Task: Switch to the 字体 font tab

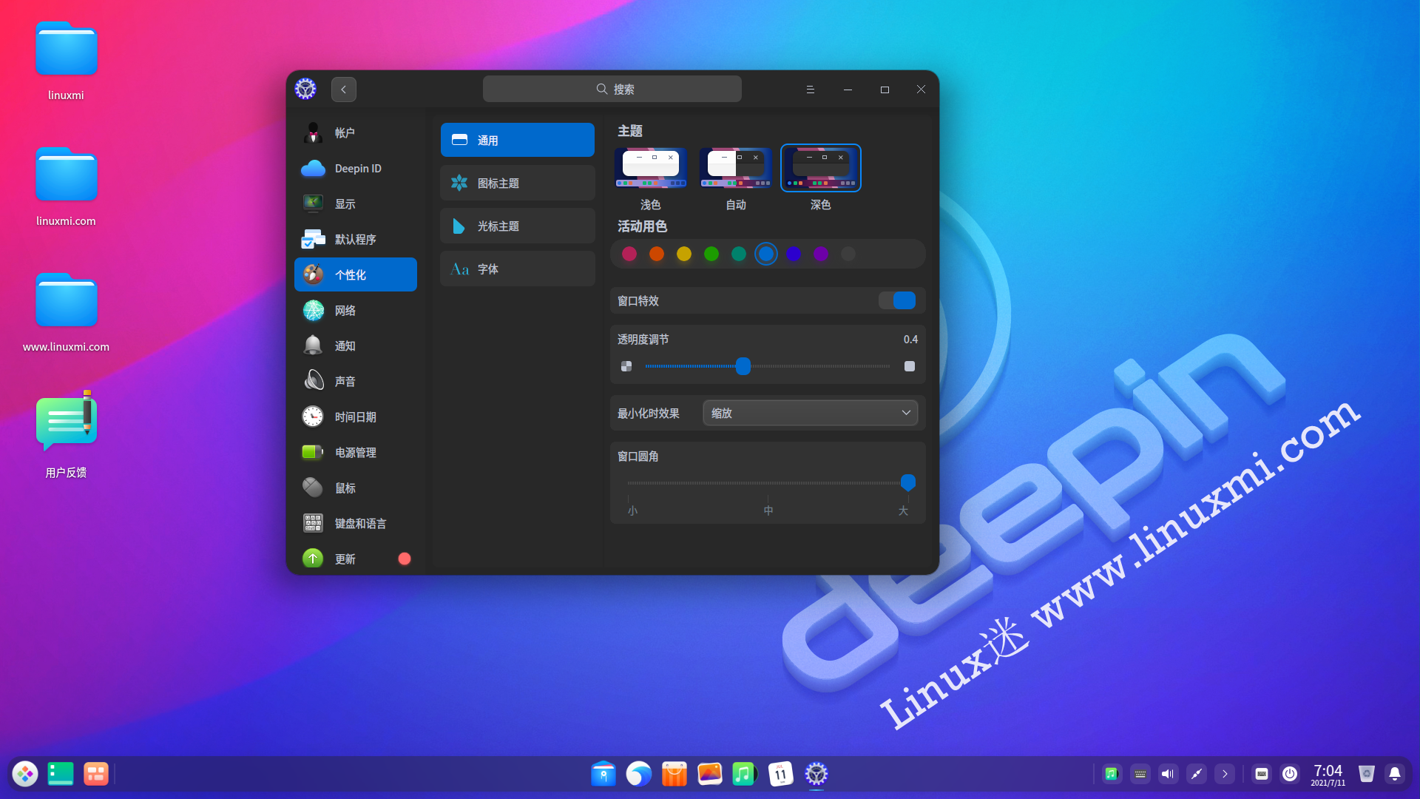Action: (518, 269)
